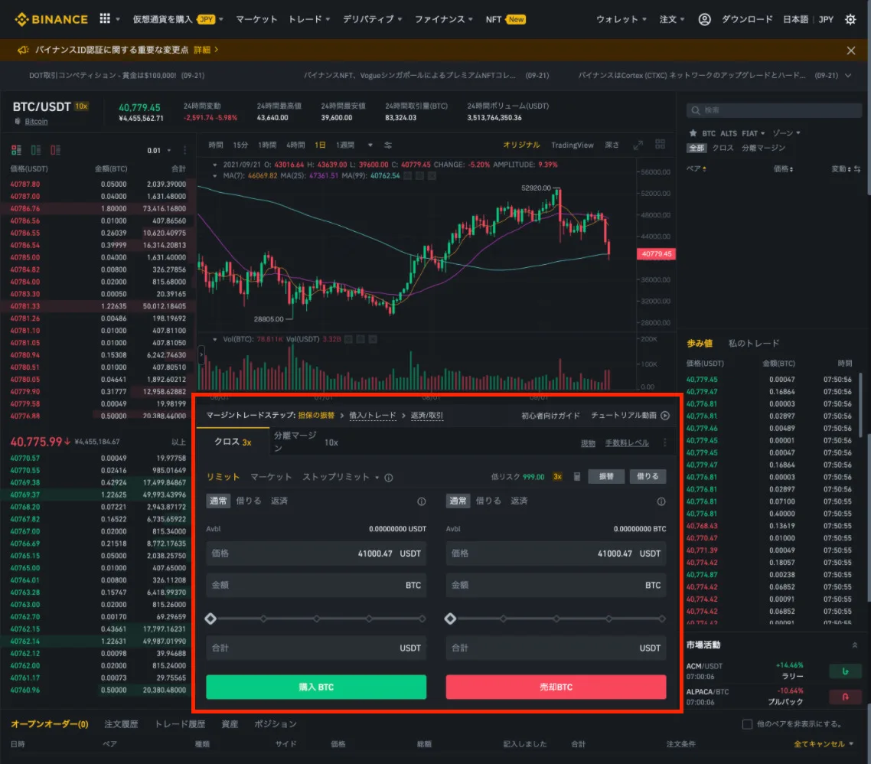Click the red pullback icon for ALPACA/BTC
The image size is (871, 764).
[845, 697]
